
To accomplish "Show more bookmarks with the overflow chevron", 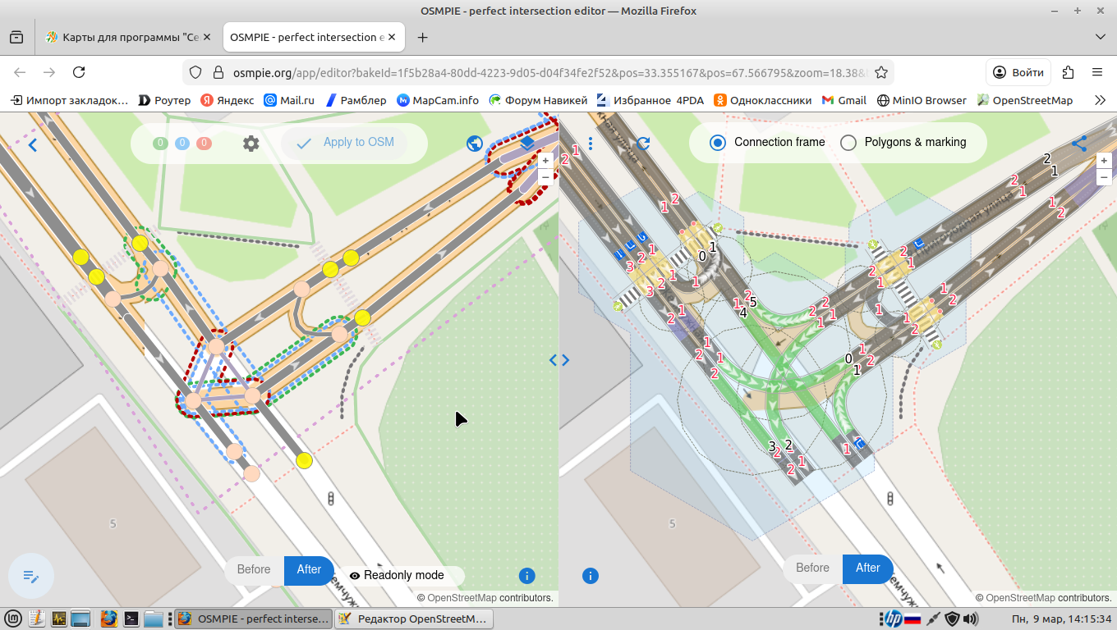I will tap(1101, 100).
